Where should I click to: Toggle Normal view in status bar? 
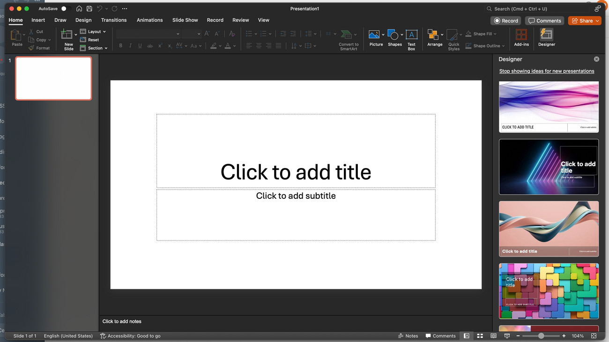click(466, 336)
